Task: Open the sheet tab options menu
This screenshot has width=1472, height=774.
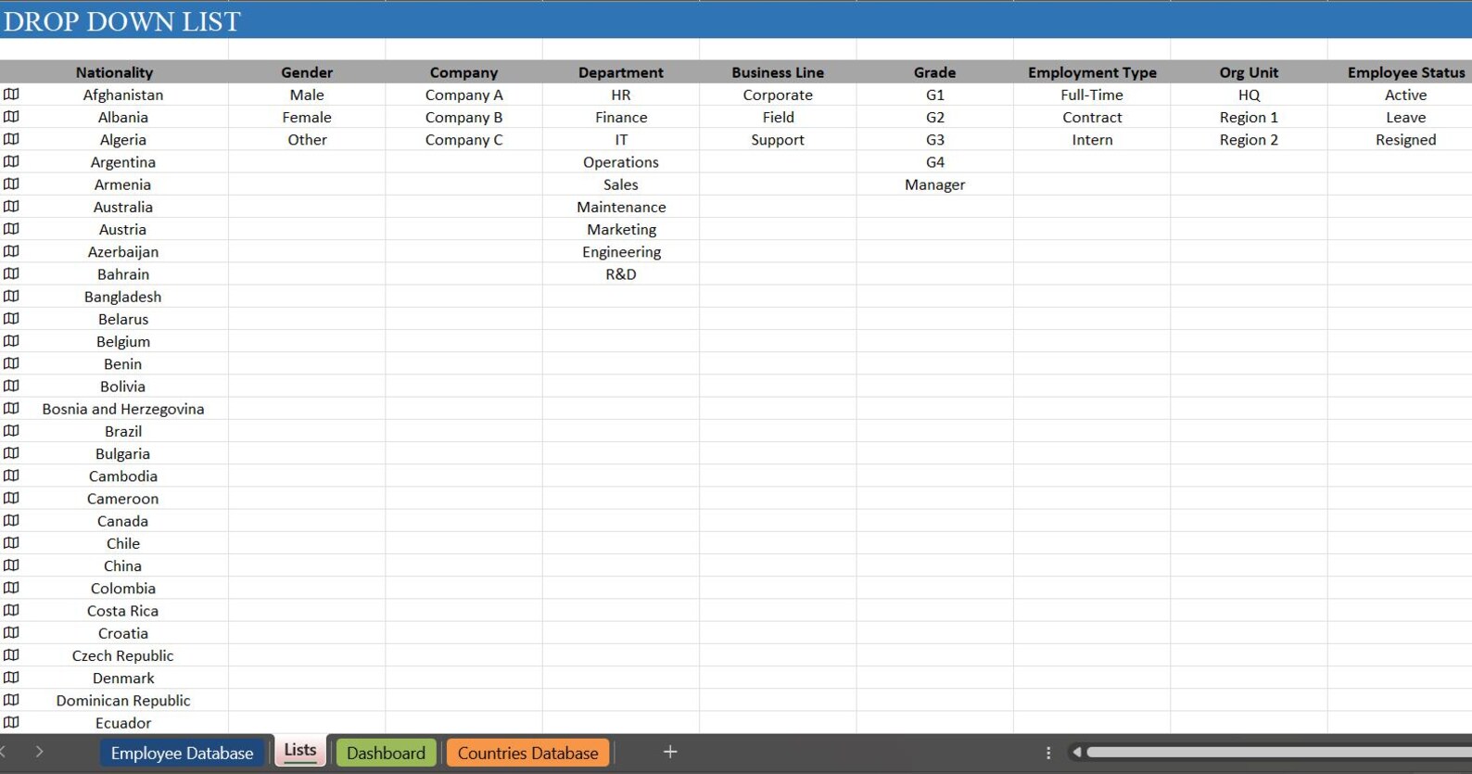Action: 1048,753
